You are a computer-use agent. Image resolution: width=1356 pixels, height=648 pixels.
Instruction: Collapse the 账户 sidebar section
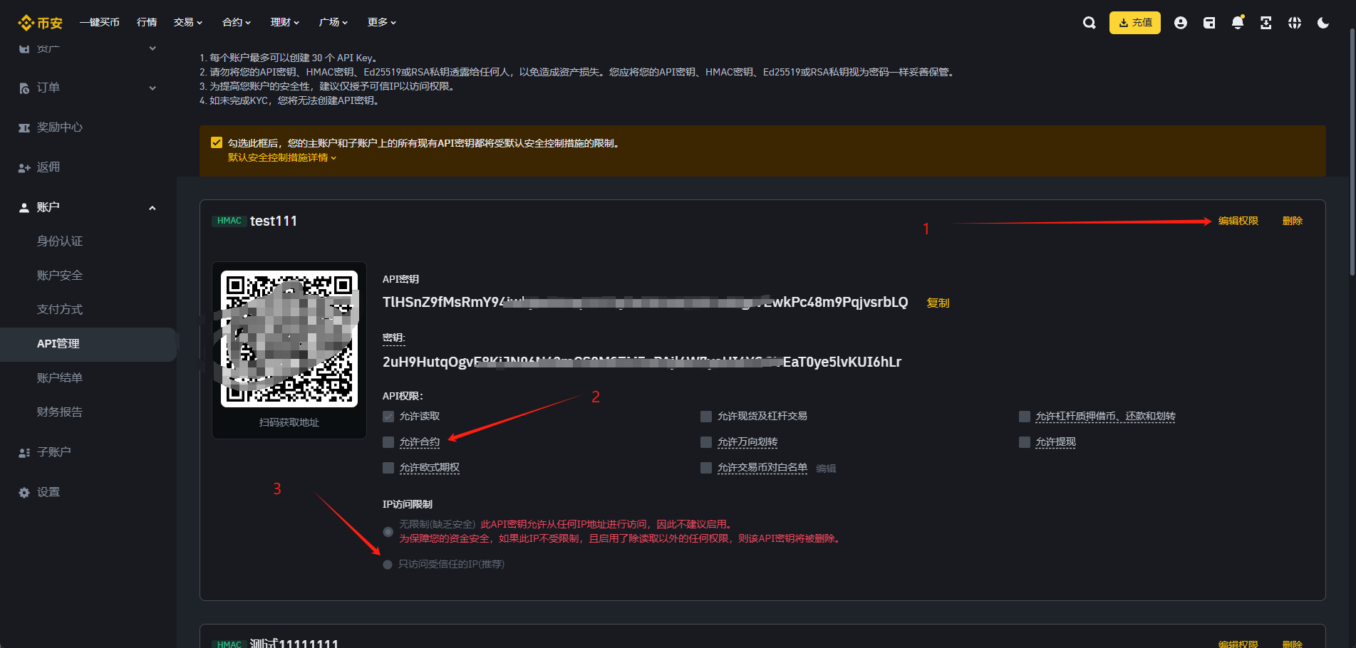152,207
